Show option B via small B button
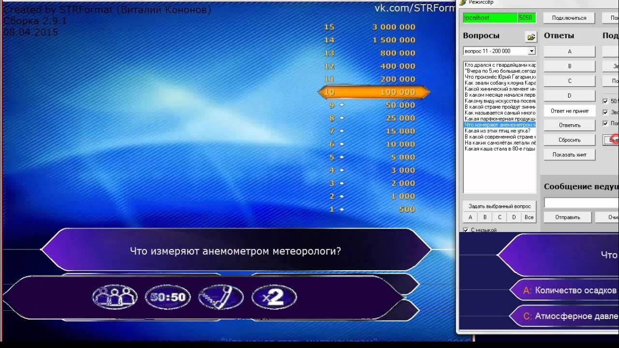The image size is (619, 348). pos(485,217)
